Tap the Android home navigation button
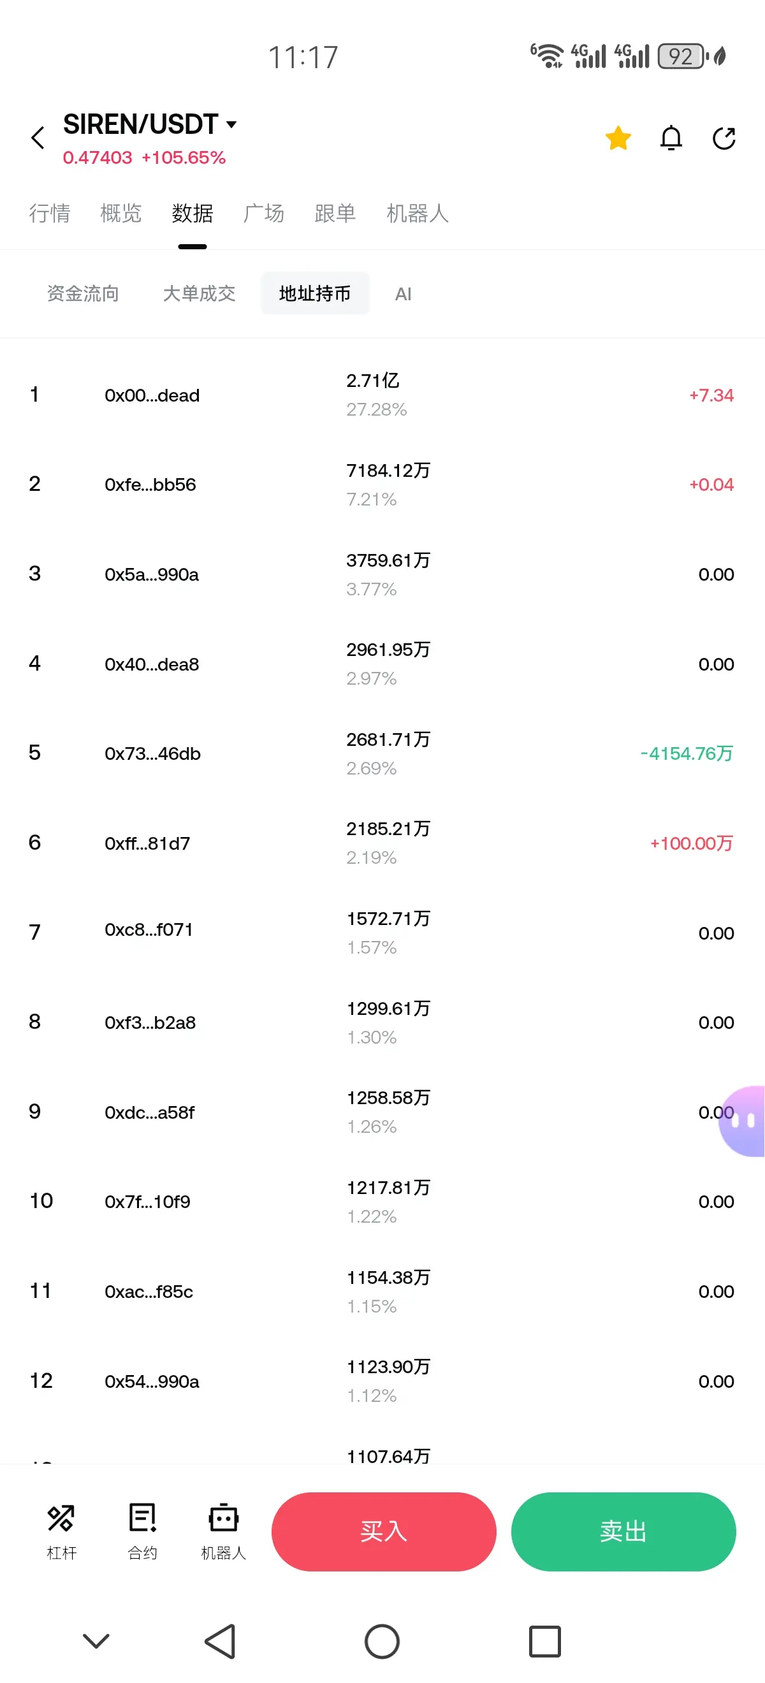 click(382, 1640)
